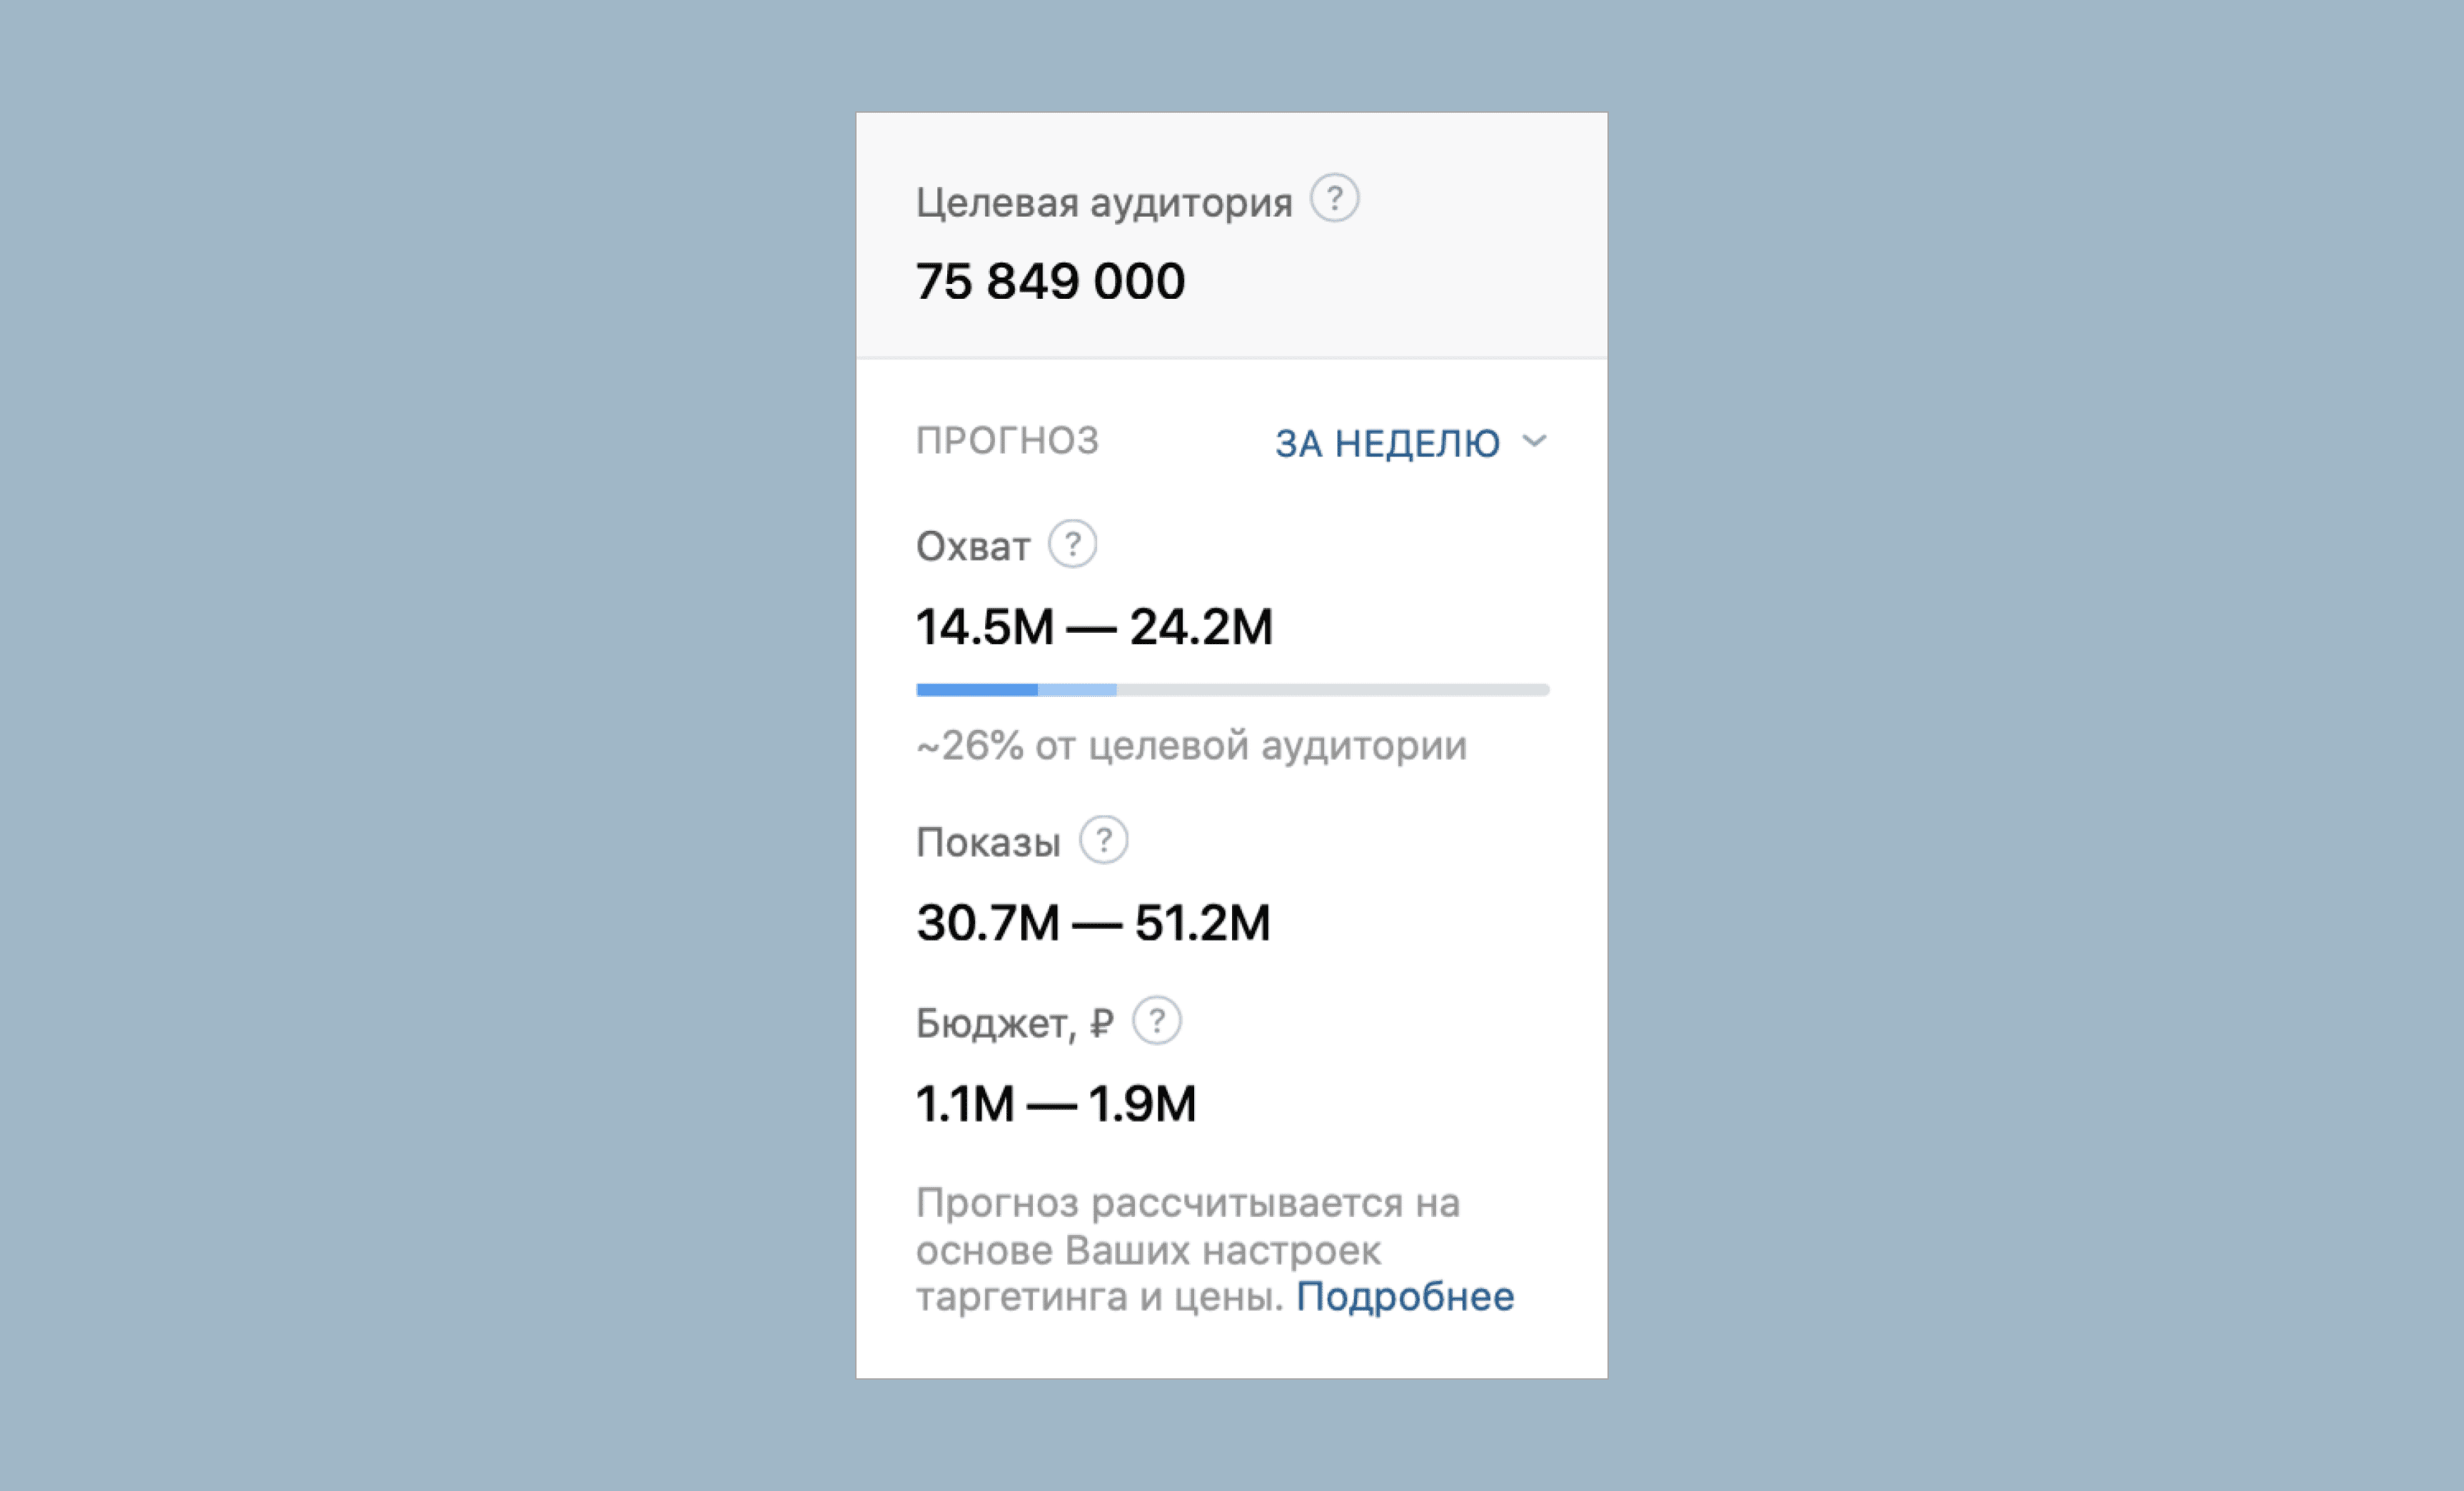
Task: Open help tooltip for Бюджет, ₽
Action: 1156,1022
